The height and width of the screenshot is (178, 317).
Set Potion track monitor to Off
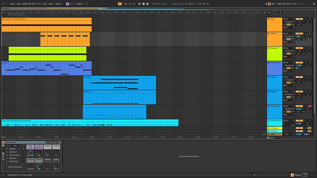click(x=293, y=39)
